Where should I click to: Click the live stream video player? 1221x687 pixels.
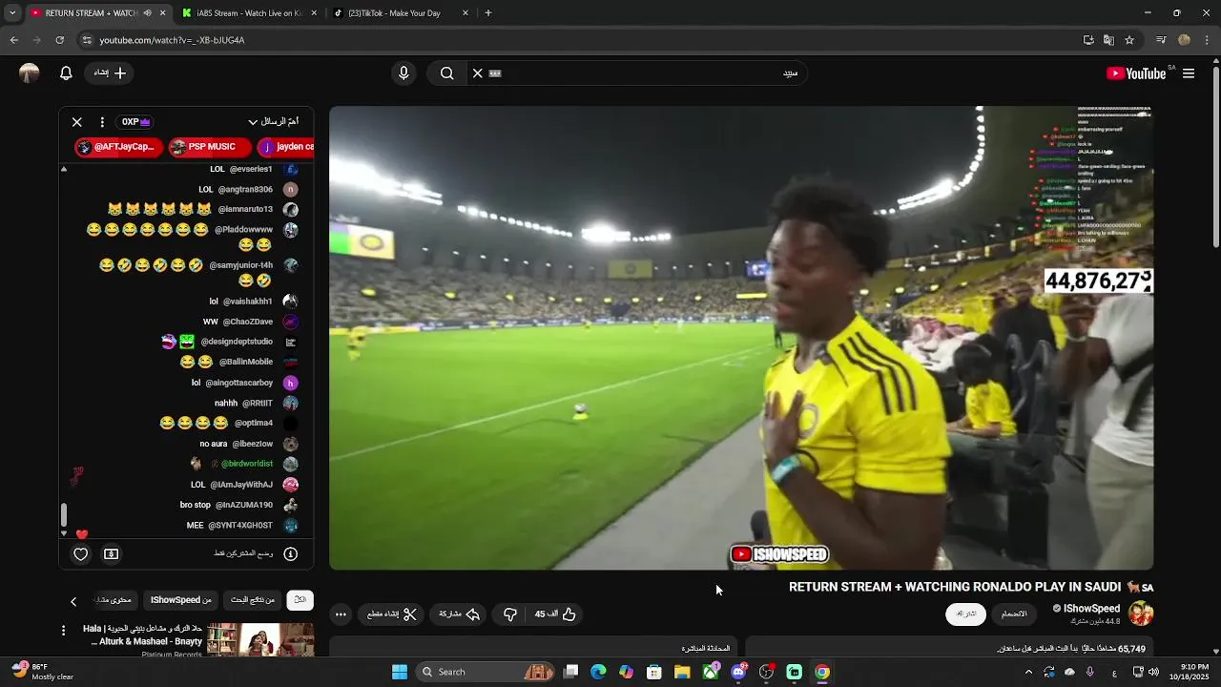[x=741, y=338]
